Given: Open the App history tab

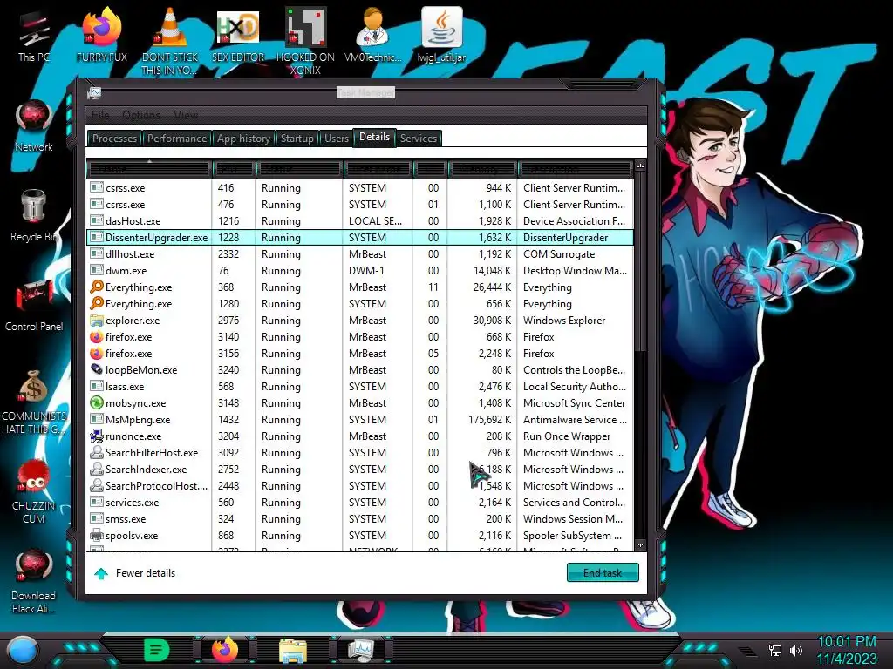Looking at the screenshot, I should pos(243,139).
